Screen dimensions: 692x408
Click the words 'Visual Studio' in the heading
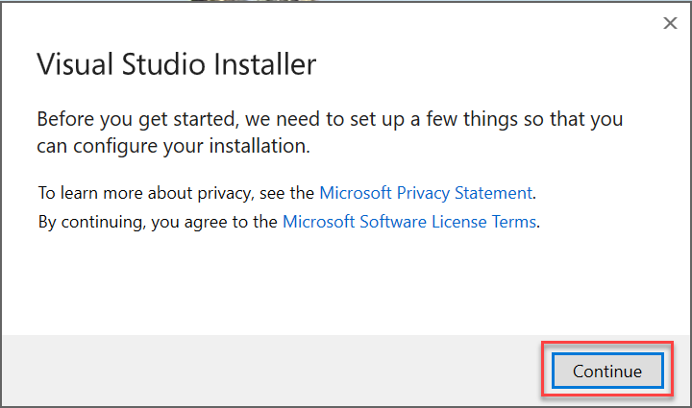pyautogui.click(x=120, y=65)
